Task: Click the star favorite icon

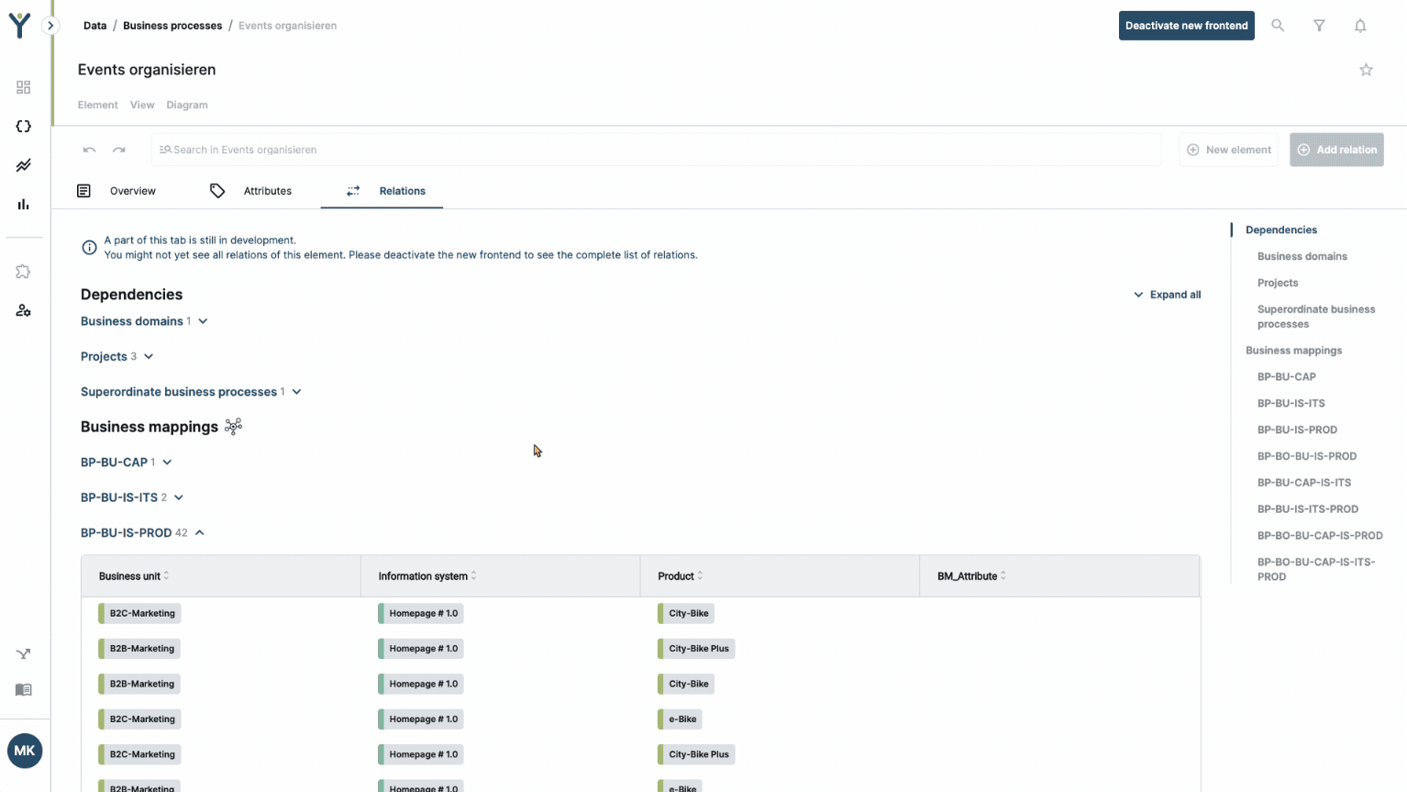Action: click(x=1366, y=70)
